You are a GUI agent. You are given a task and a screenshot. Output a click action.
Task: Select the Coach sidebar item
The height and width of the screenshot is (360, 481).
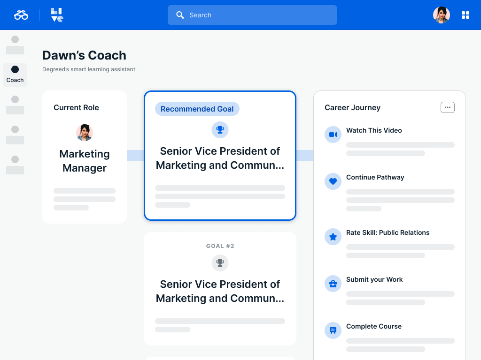(x=15, y=75)
